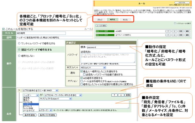
Task: Toggle 差出人へ暗号化したことを通知する checkbox
Action: 82,71
